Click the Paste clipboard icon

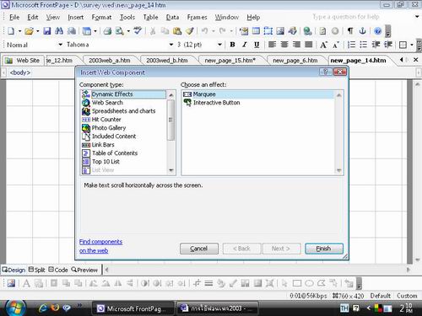177,31
